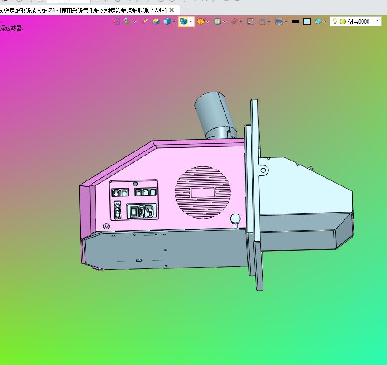
Task: Open dropdown arrow beside red crosshair icon
Action: coord(241,22)
